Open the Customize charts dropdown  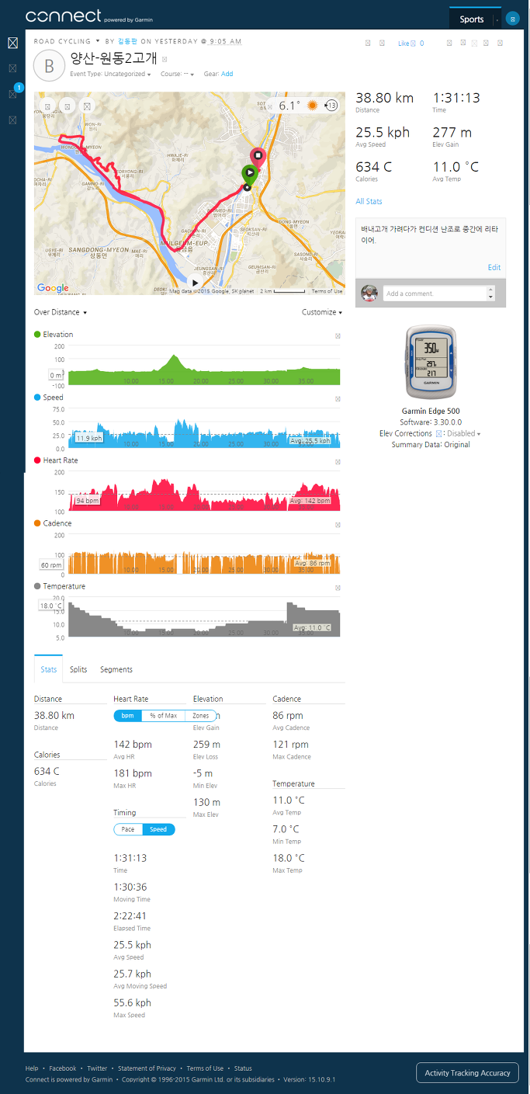pos(322,312)
